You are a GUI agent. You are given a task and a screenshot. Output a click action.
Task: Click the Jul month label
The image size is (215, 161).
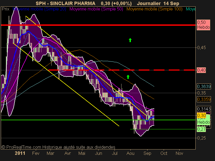point(115,153)
